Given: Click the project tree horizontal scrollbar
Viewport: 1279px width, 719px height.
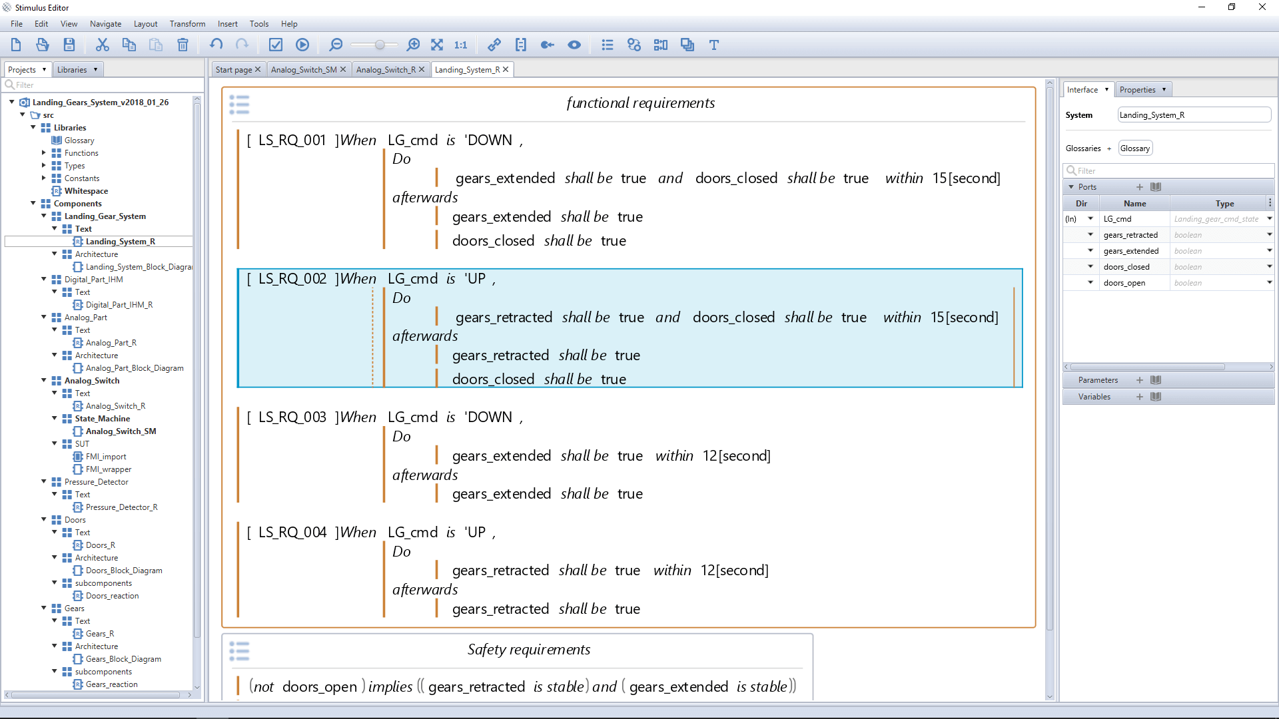Looking at the screenshot, I should 96,695.
